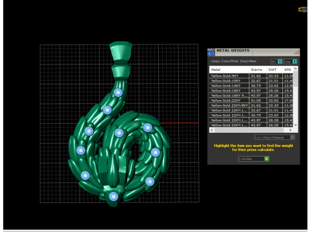Select the topmost gem near the bail
Viewport: 310px width, 232px height.
[118, 93]
